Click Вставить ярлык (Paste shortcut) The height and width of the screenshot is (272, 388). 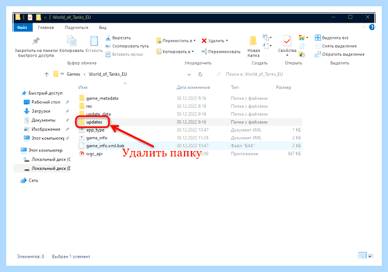(124, 55)
